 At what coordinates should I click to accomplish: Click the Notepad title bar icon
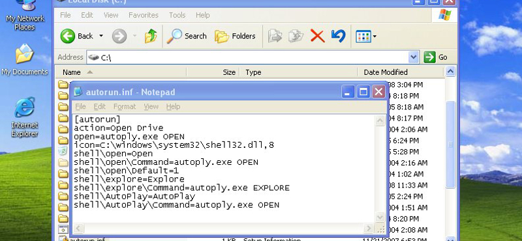[x=78, y=91]
